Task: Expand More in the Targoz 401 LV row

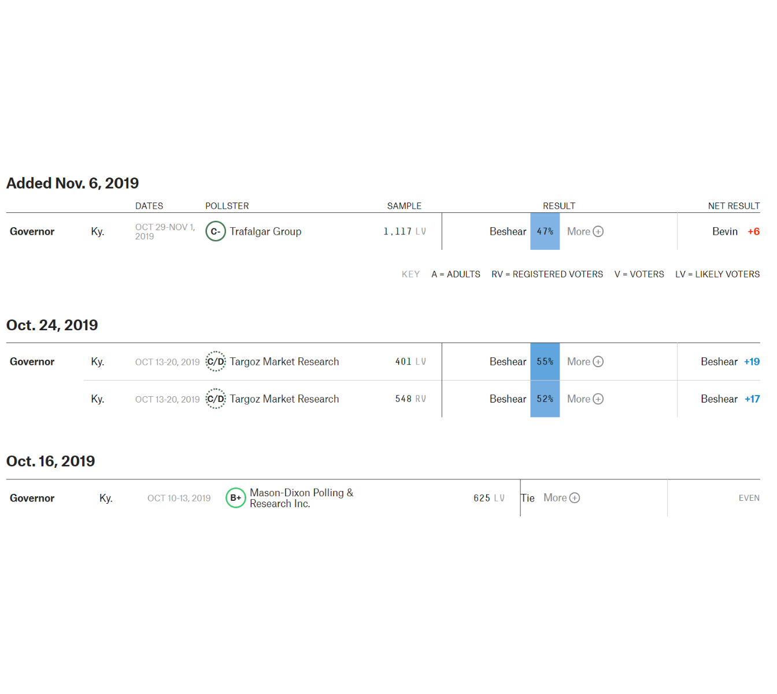Action: click(x=585, y=361)
